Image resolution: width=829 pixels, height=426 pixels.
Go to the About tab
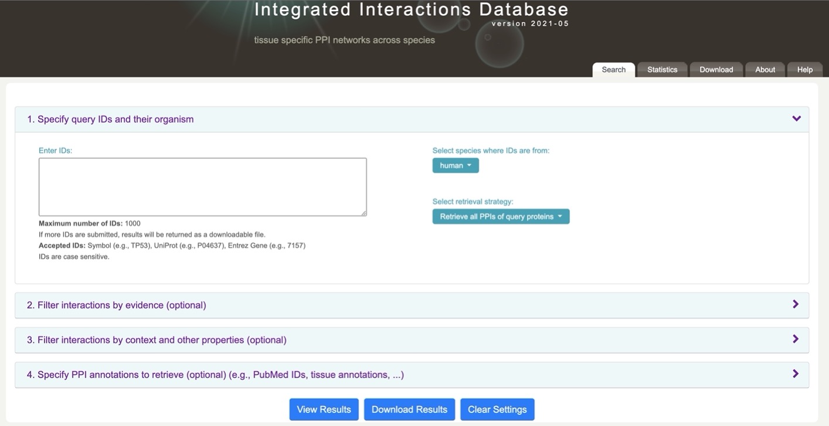(x=765, y=70)
